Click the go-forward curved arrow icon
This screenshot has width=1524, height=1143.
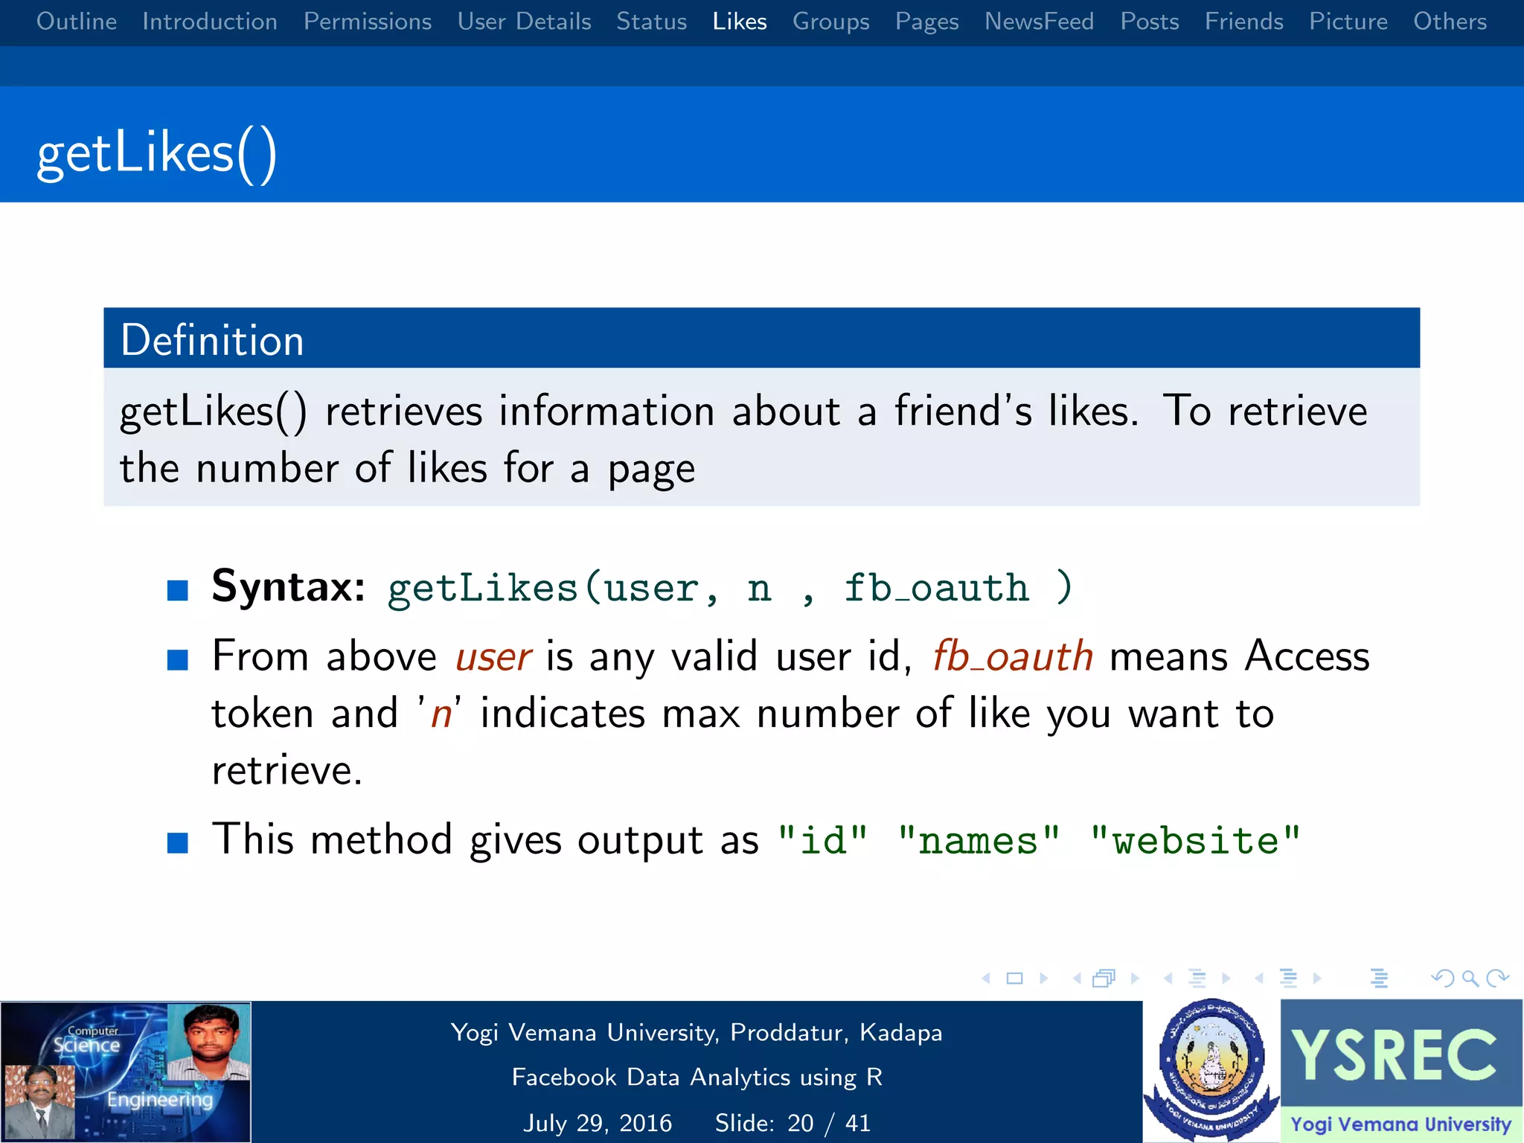(x=1497, y=978)
